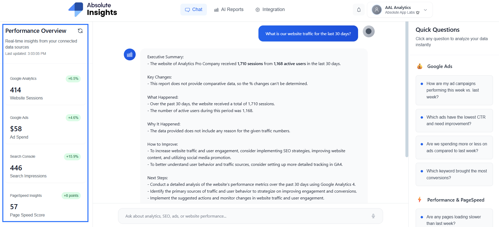Click the grey user avatar beside the question bubble

(369, 31)
